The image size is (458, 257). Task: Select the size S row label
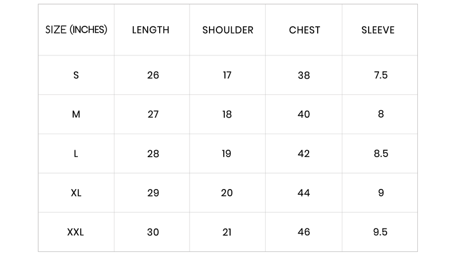pyautogui.click(x=76, y=75)
